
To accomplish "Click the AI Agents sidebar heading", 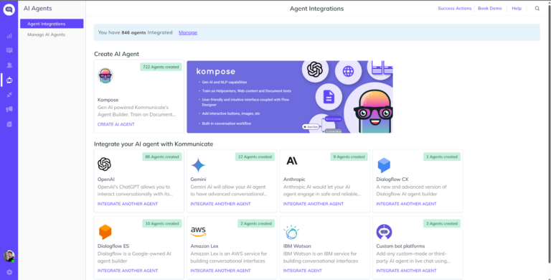I will (37, 9).
